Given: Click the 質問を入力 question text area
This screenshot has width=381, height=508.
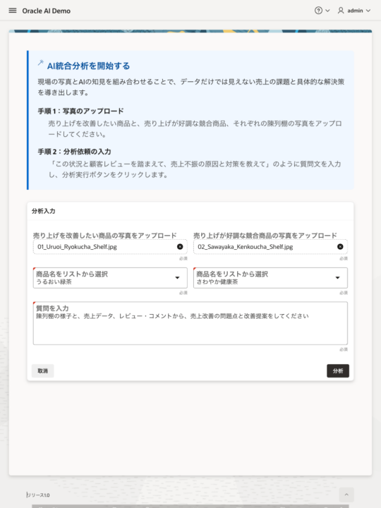Looking at the screenshot, I should pyautogui.click(x=190, y=323).
